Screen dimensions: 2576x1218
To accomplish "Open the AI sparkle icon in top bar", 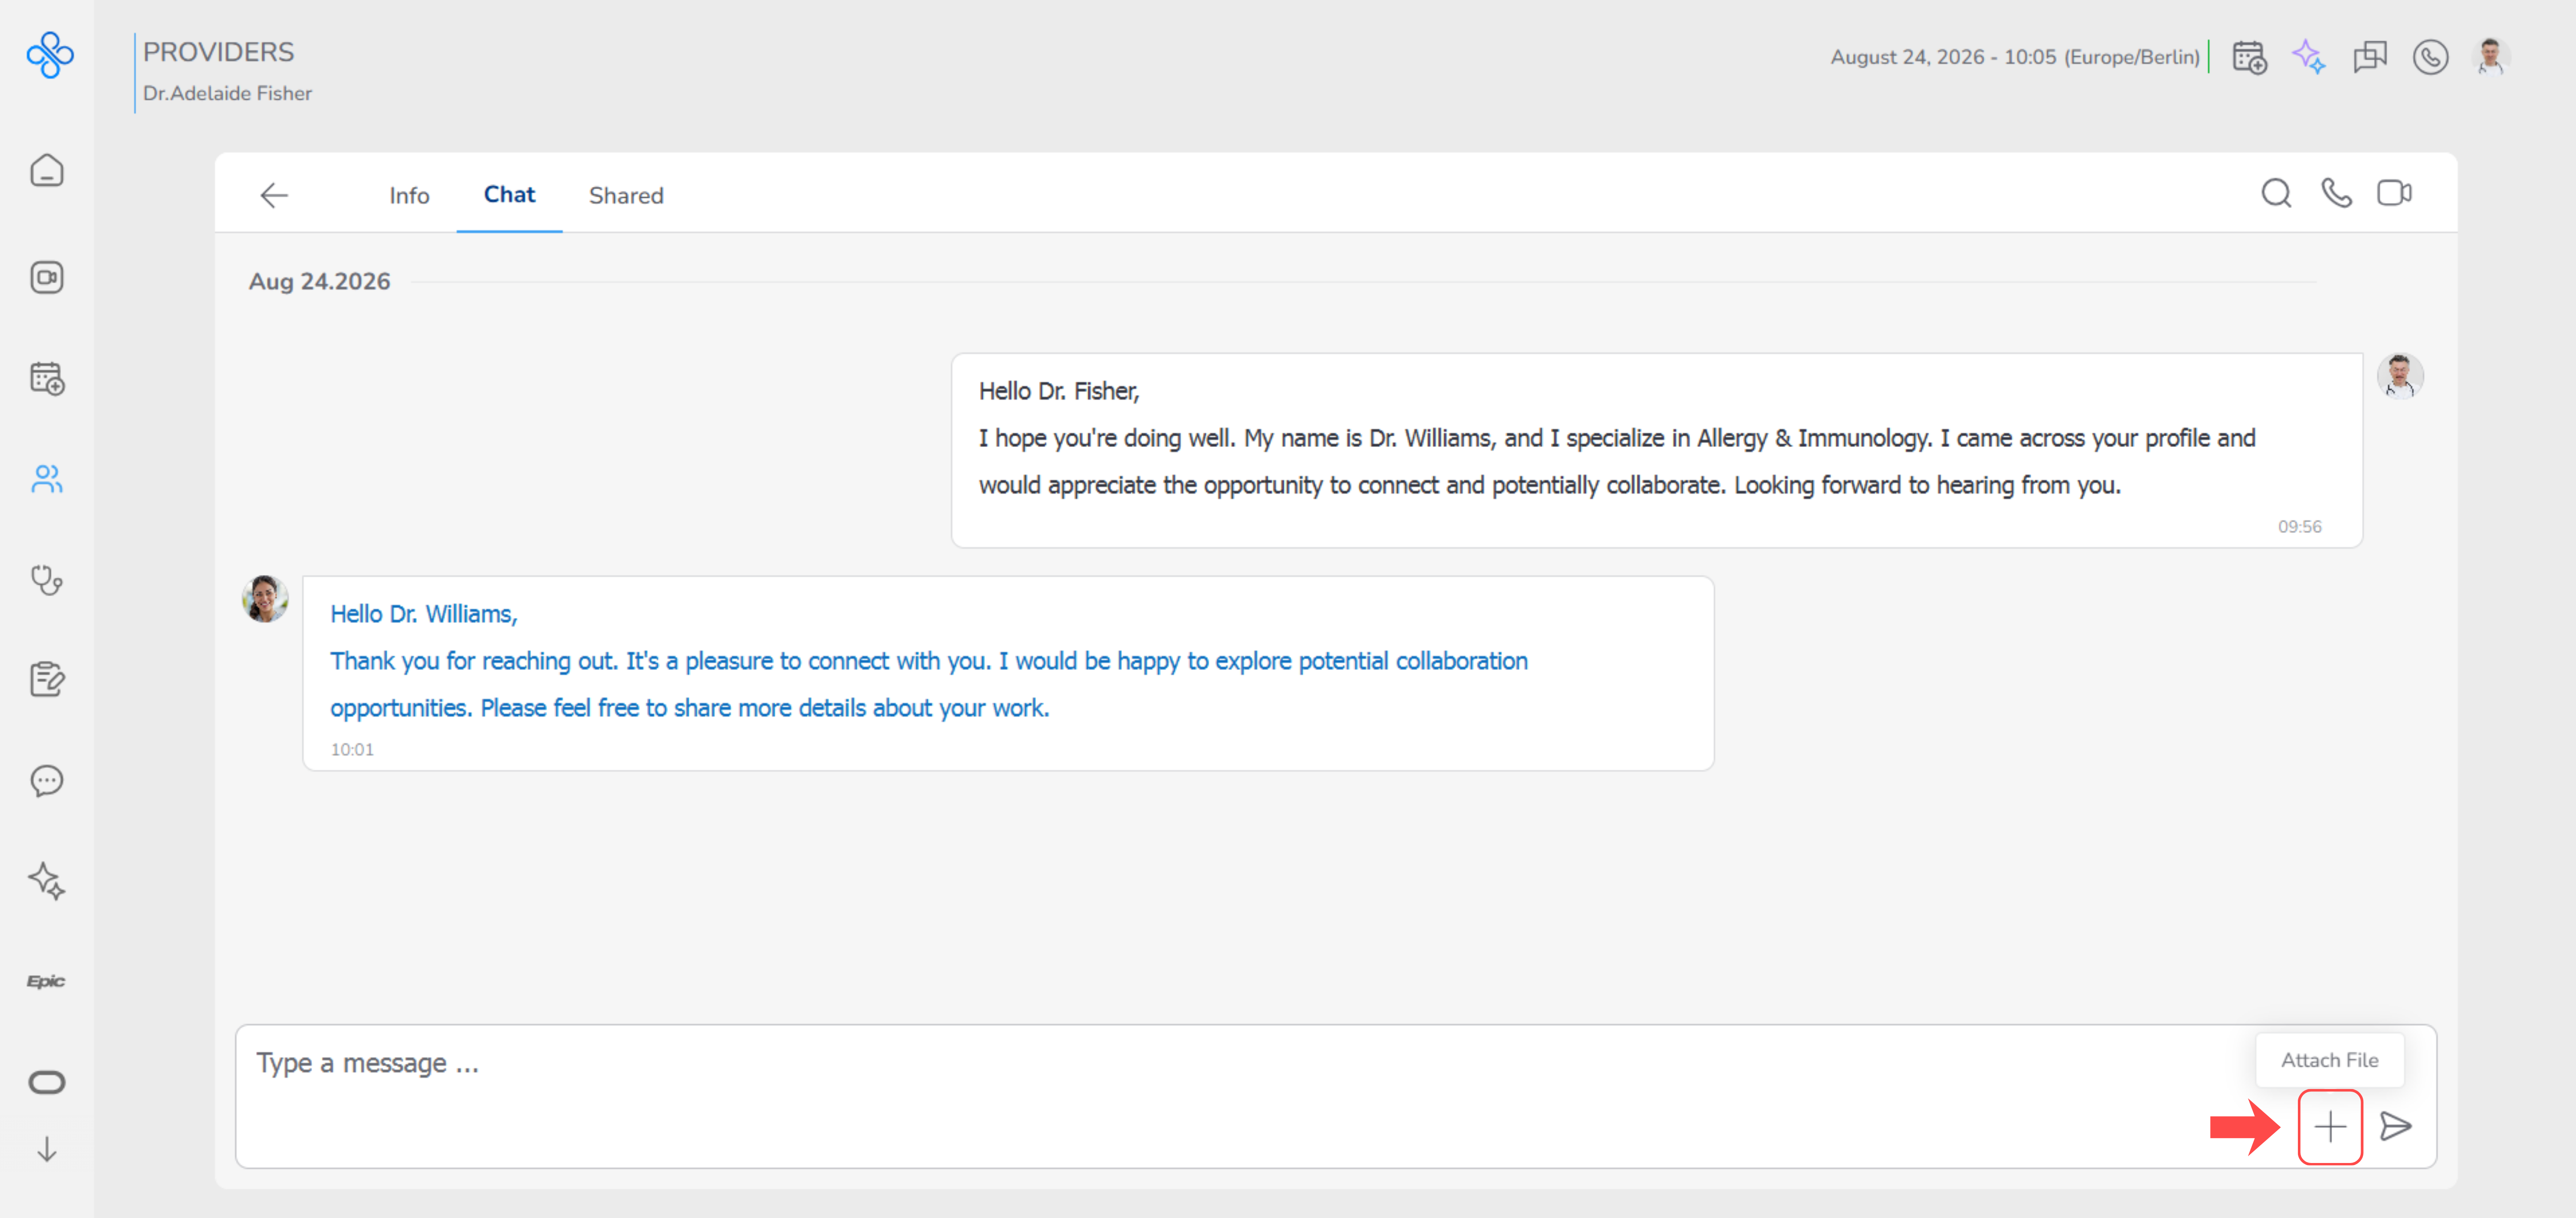I will [x=2309, y=57].
